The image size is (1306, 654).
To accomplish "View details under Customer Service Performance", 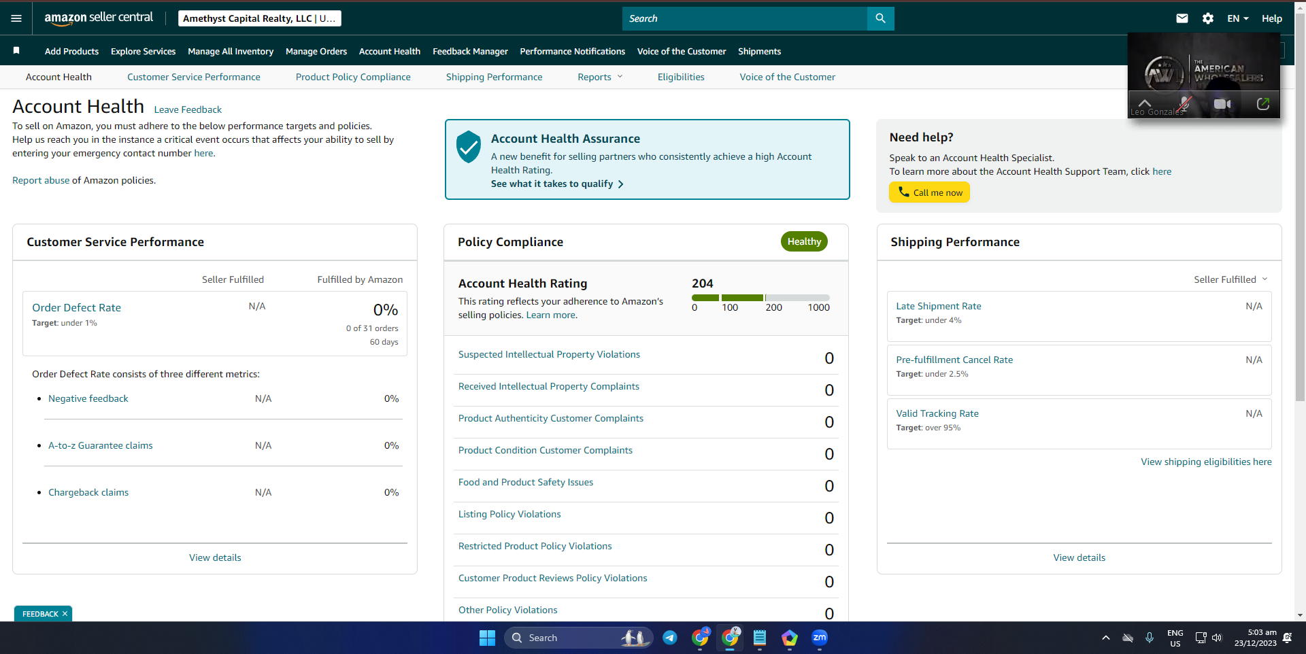I will coord(215,557).
